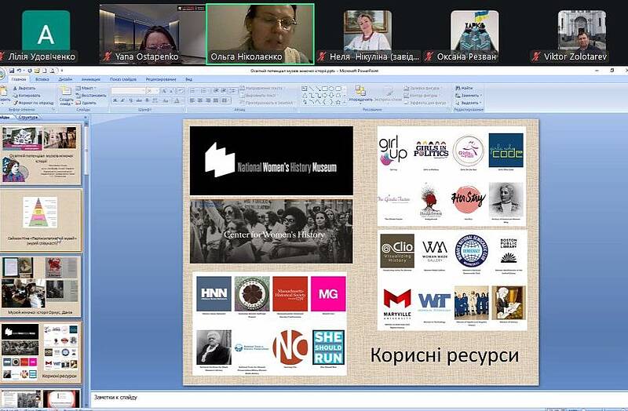Click the Replace (Заменить) button
628x411 pixels.
pyautogui.click(x=469, y=94)
